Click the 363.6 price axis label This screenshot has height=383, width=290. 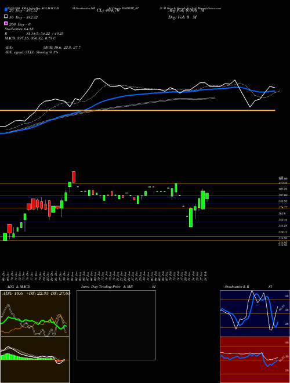pyautogui.click(x=282, y=214)
